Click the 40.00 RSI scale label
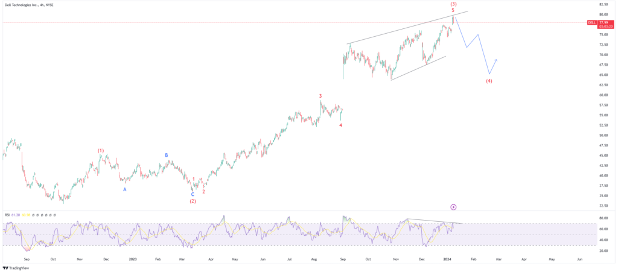618x273 pixels. pos(603,240)
